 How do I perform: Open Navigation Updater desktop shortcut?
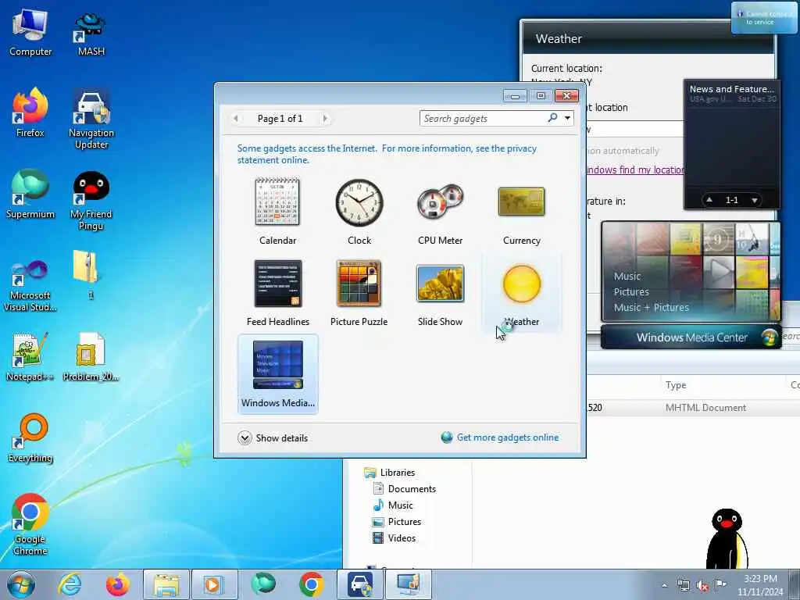pos(91,119)
